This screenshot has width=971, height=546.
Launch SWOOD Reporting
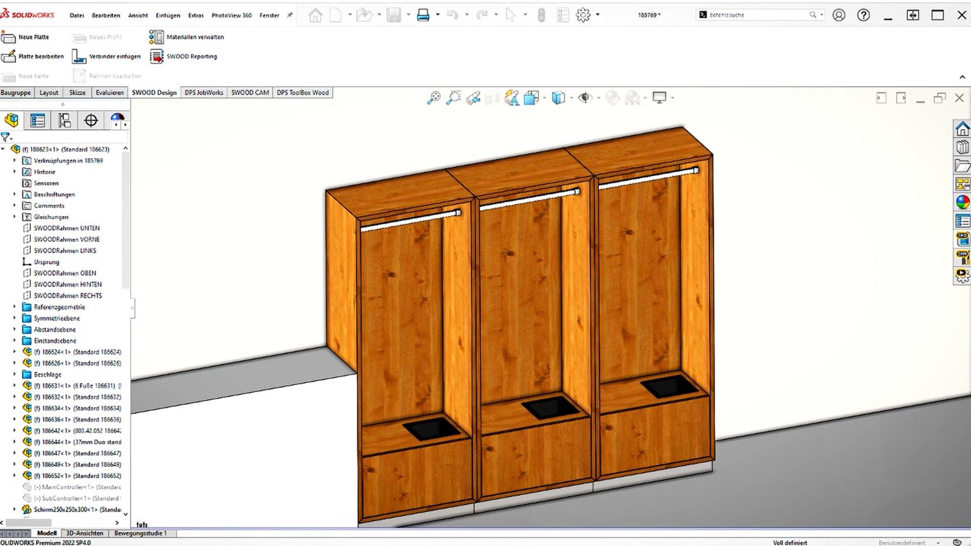tap(184, 56)
